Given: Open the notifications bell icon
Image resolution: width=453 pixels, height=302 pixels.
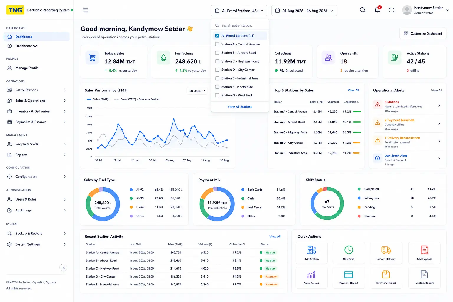Looking at the screenshot, I should [377, 10].
